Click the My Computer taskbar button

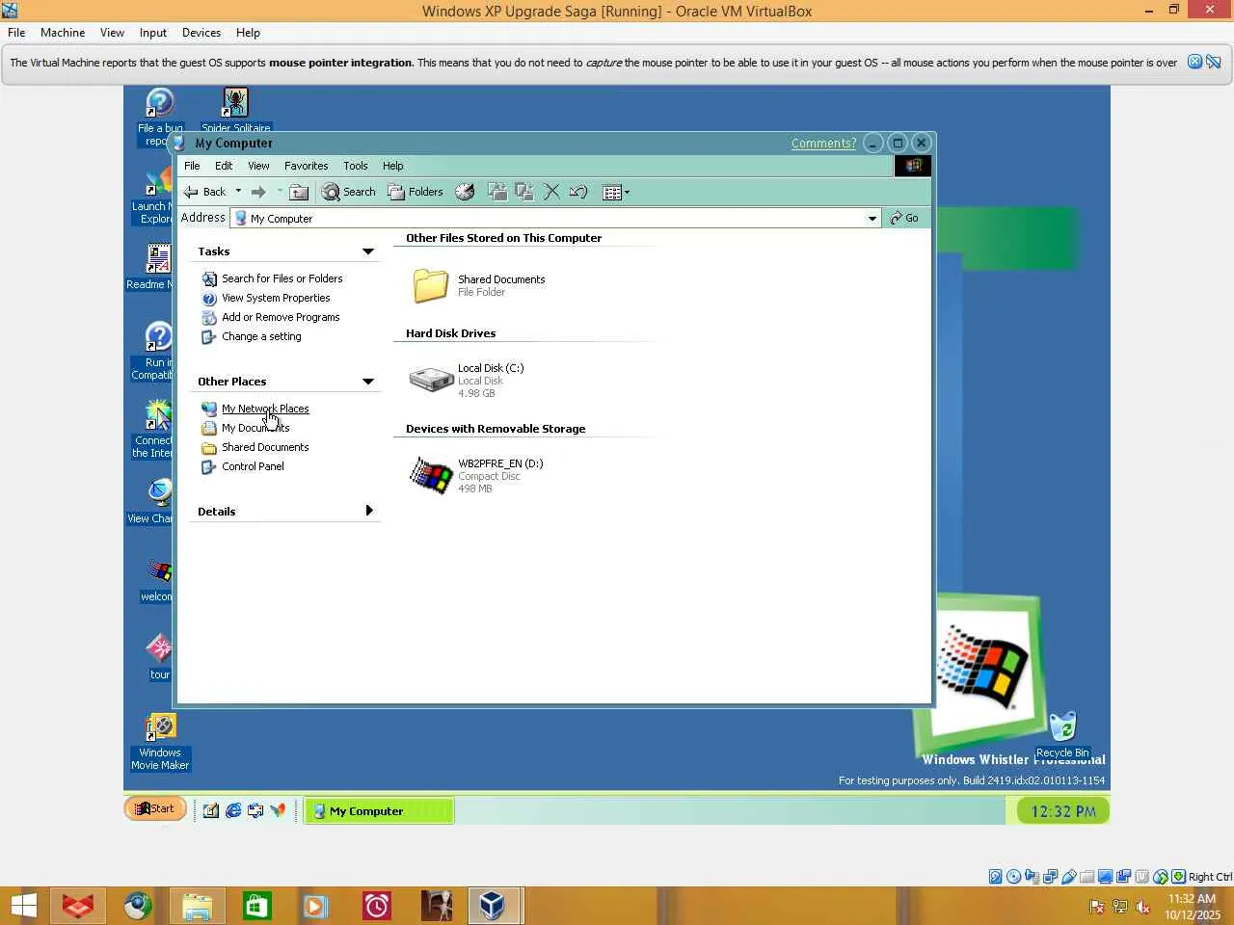click(380, 811)
